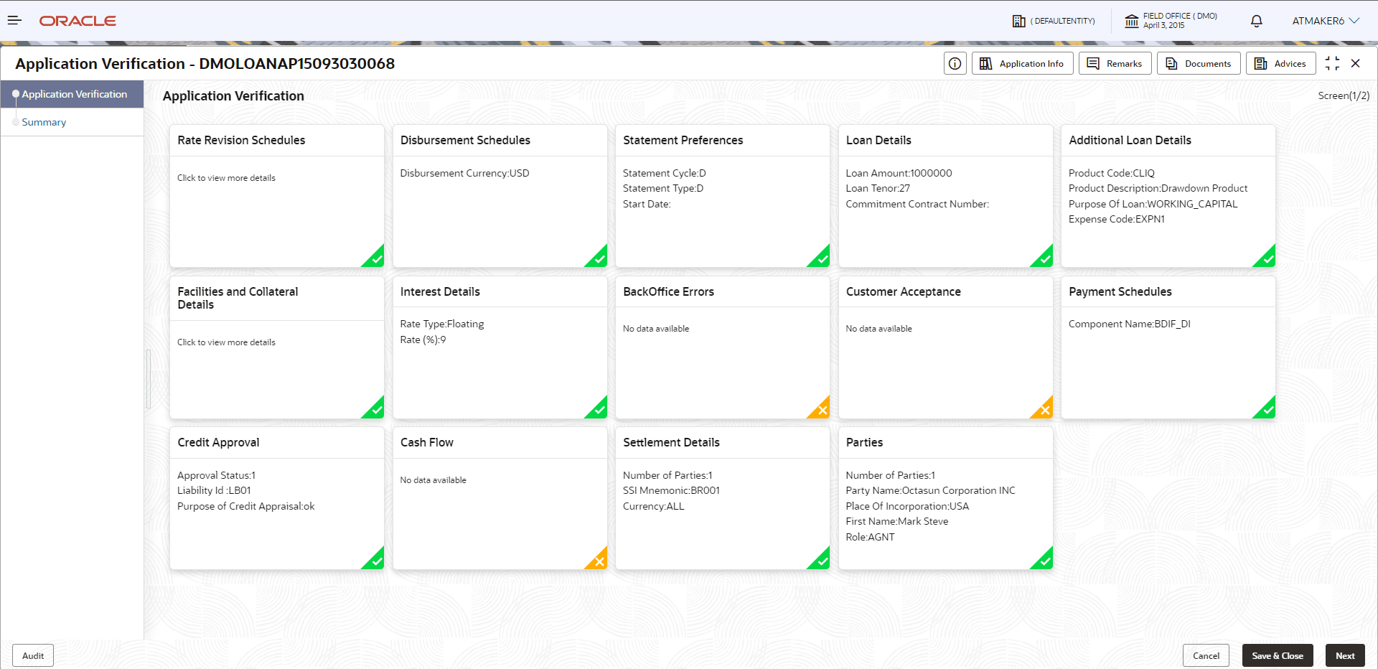Expand the ATMAKER6 user menu
This screenshot has height=669, width=1378.
[x=1326, y=21]
